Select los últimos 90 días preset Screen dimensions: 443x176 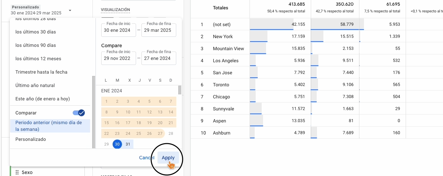[x=36, y=45]
